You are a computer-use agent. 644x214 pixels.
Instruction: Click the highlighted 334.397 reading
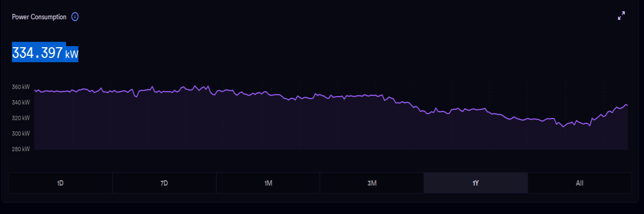[38, 53]
